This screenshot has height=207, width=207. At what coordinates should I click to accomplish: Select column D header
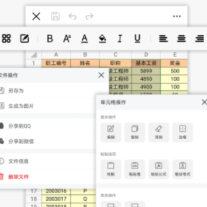[146, 55]
